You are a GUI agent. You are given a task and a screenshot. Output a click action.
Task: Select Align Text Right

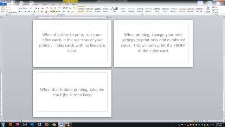[57, 12]
